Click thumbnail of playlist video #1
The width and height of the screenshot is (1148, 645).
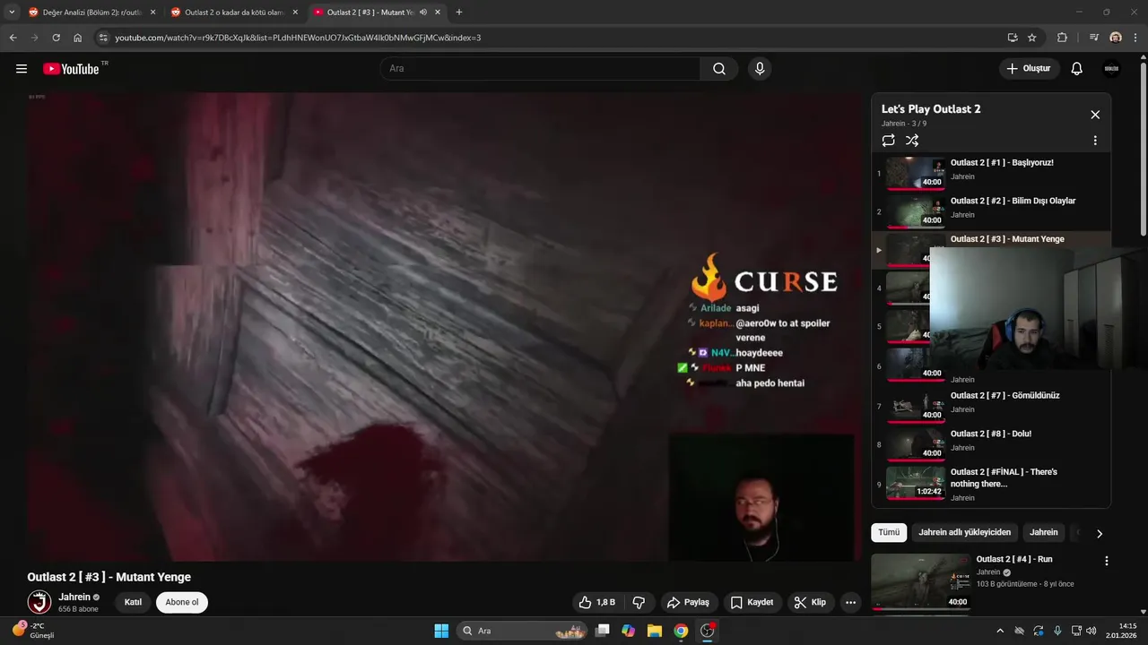click(916, 174)
